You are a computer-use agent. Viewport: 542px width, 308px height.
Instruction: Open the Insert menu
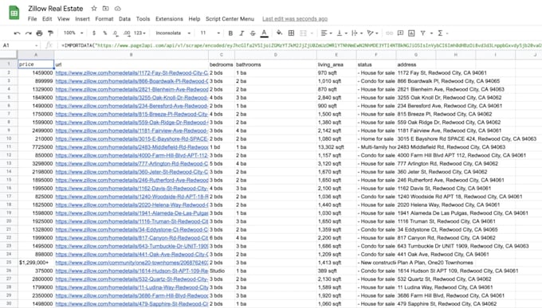coord(82,19)
